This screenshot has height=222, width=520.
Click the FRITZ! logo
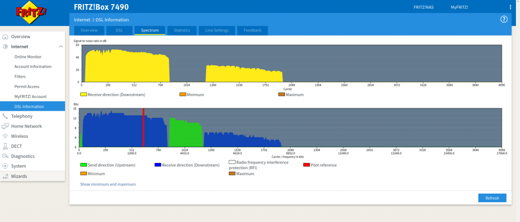pos(31,13)
